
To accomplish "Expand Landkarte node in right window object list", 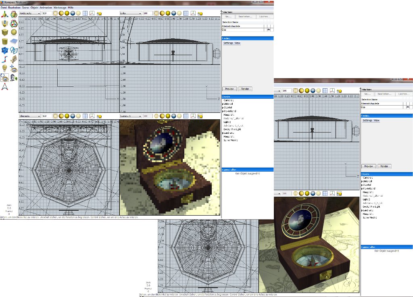I will (x=362, y=210).
